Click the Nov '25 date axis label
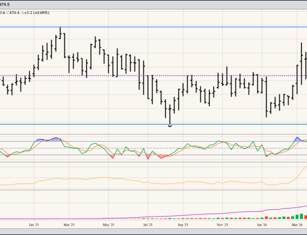The height and width of the screenshot is (235, 307). [x=222, y=225]
